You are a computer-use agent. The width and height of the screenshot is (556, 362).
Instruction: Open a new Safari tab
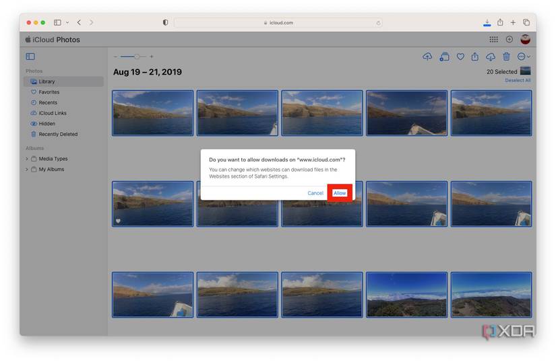[513, 22]
